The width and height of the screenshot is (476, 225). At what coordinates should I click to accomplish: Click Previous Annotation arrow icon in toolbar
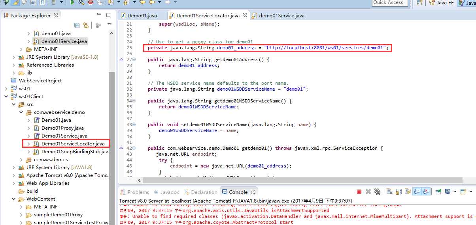(x=126, y=2)
